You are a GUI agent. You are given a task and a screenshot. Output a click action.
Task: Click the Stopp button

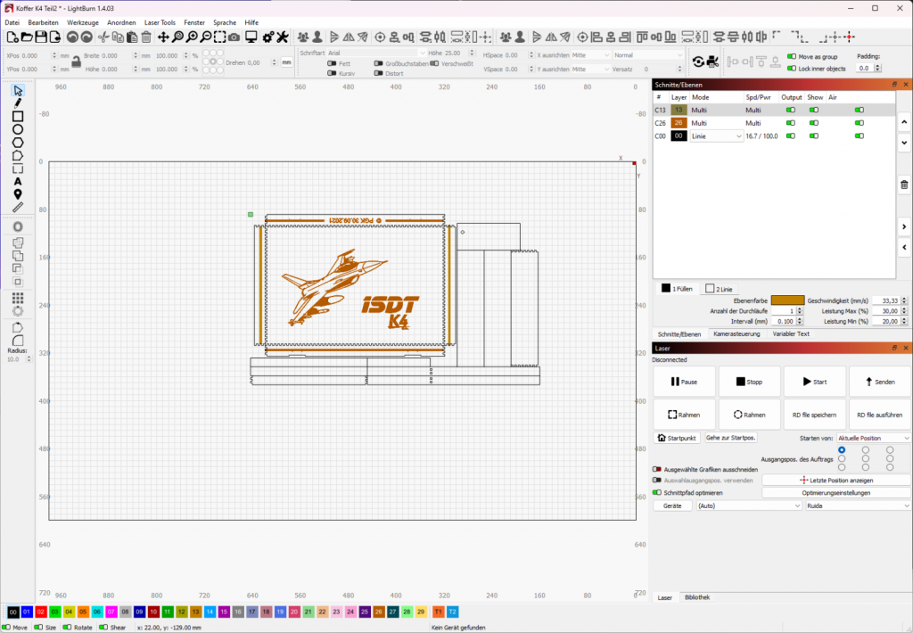[749, 382]
